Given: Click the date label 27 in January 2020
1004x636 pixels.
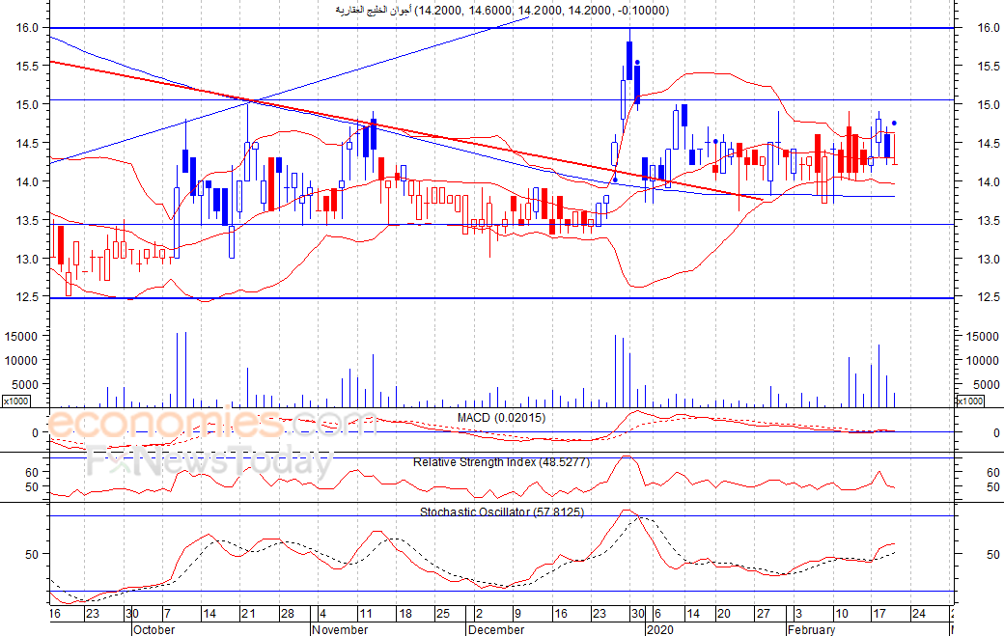Looking at the screenshot, I should pos(764,614).
